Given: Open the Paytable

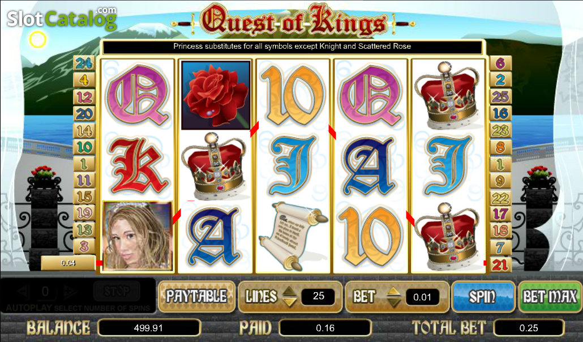Looking at the screenshot, I should click(196, 297).
